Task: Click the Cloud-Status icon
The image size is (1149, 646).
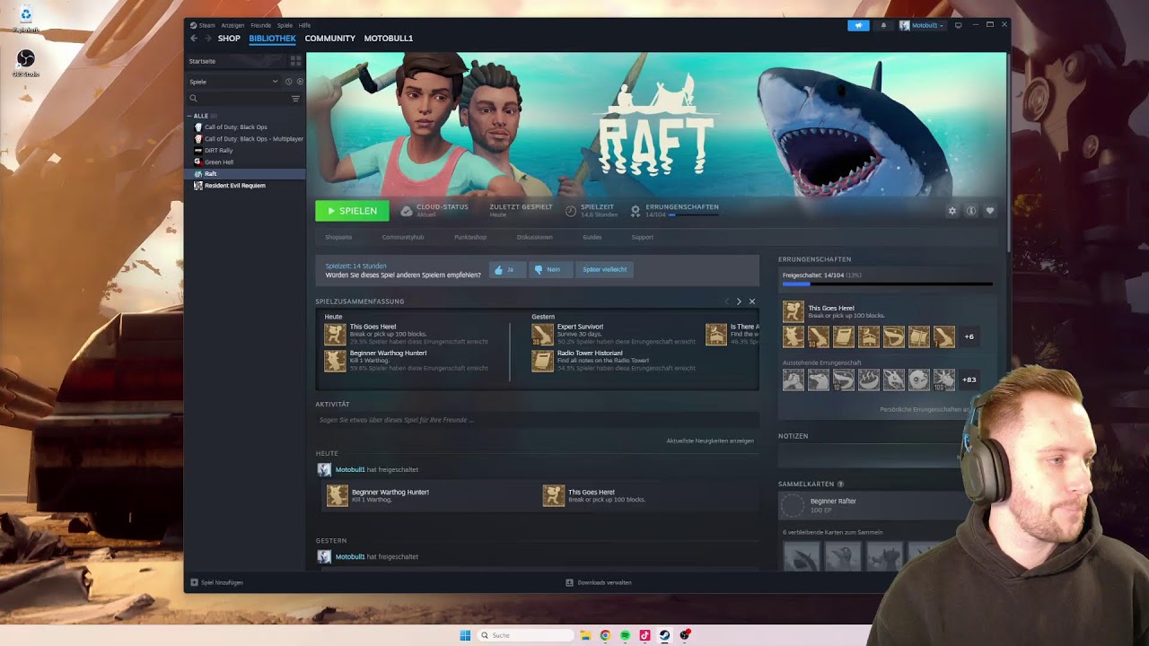Action: 407,211
